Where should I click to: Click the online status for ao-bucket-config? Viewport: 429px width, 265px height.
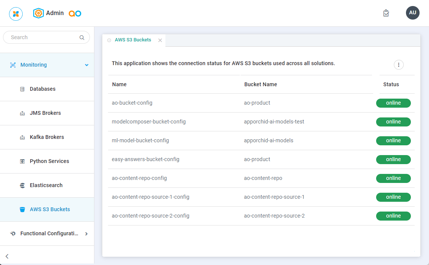click(393, 103)
